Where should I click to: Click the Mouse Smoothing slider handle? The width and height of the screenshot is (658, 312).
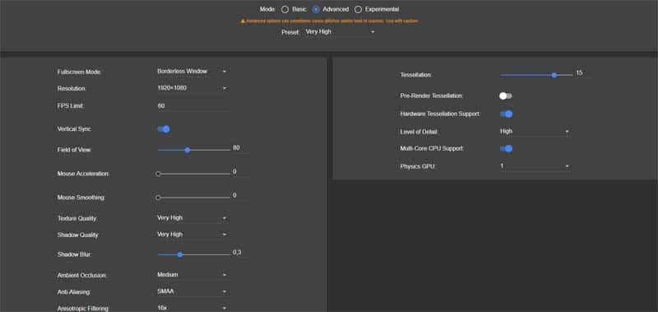[x=158, y=198]
